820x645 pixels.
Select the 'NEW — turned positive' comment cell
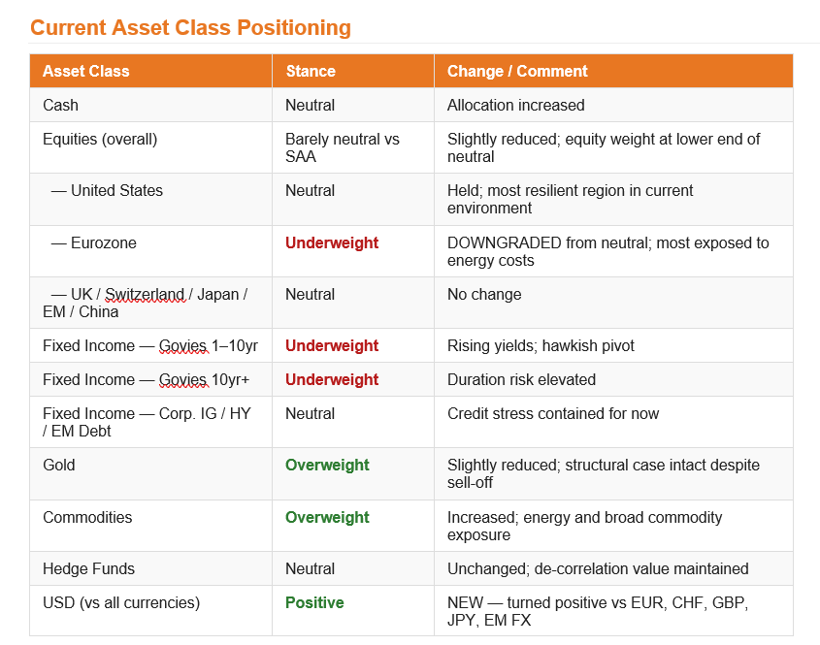pyautogui.click(x=598, y=611)
